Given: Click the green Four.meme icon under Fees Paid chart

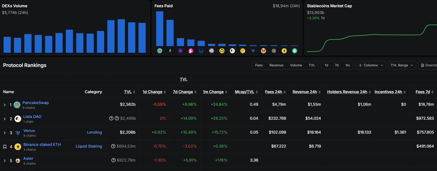Looking at the screenshot, I should pyautogui.click(x=170, y=51).
